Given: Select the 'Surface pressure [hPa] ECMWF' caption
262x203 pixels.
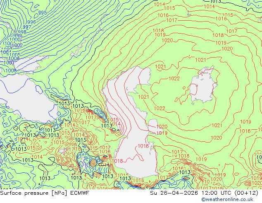Looking at the screenshot, I should pyautogui.click(x=45, y=193).
